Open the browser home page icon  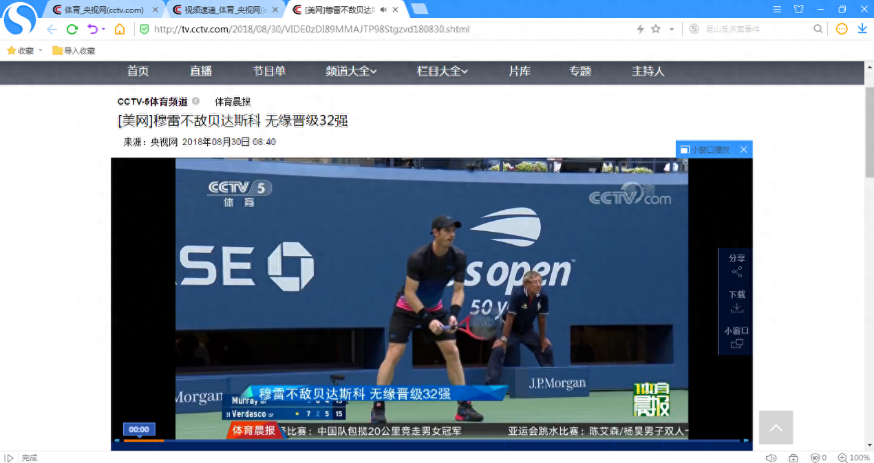120,29
